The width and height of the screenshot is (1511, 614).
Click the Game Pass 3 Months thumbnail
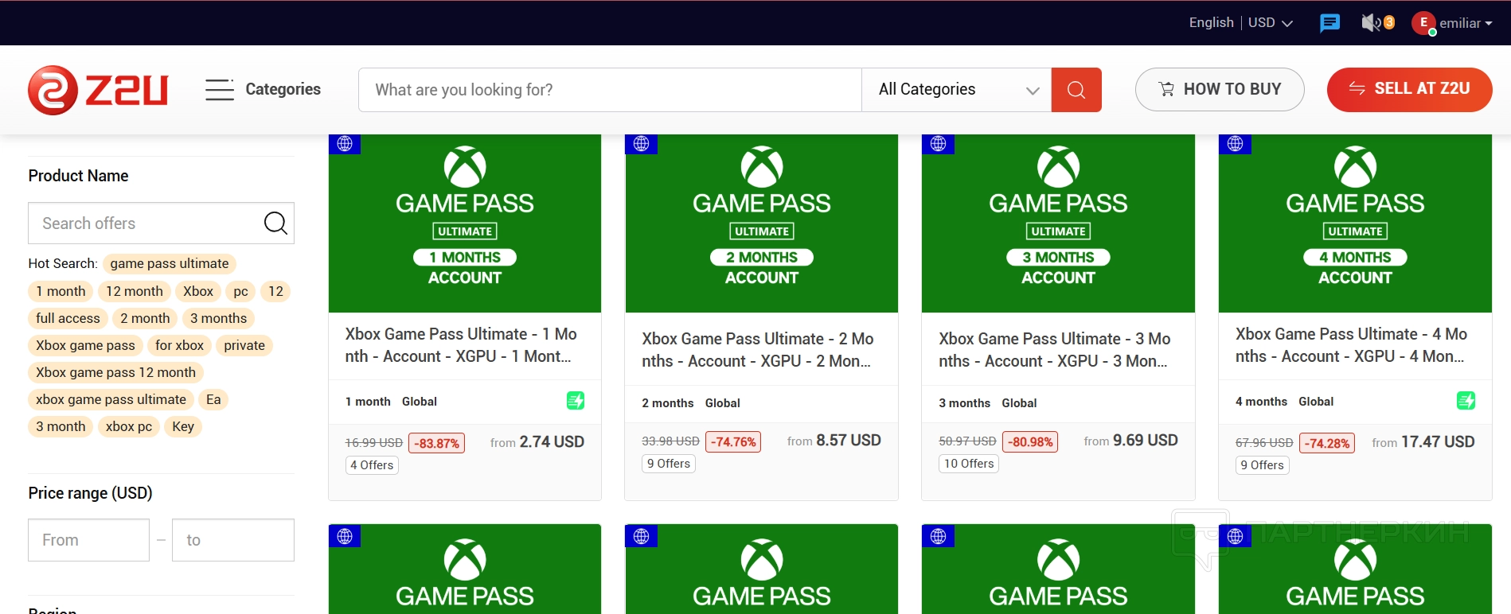[x=1058, y=223]
